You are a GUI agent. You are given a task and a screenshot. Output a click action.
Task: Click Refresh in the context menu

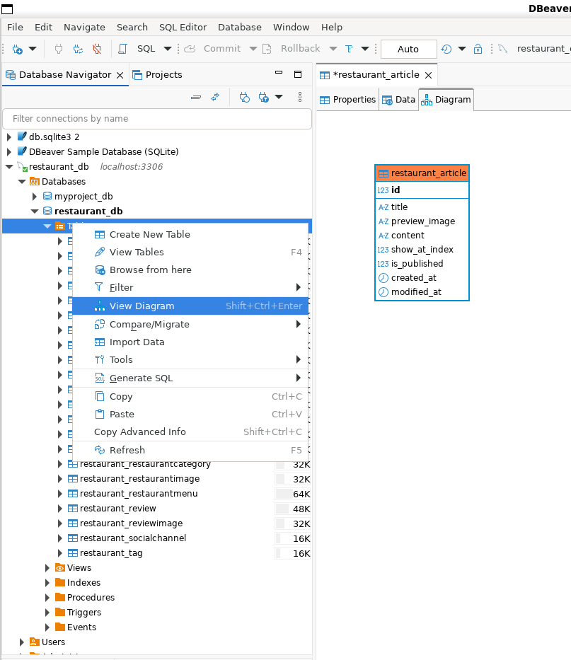pyautogui.click(x=190, y=450)
